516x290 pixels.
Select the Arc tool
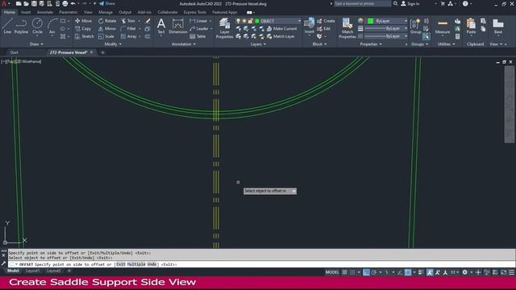(52, 26)
